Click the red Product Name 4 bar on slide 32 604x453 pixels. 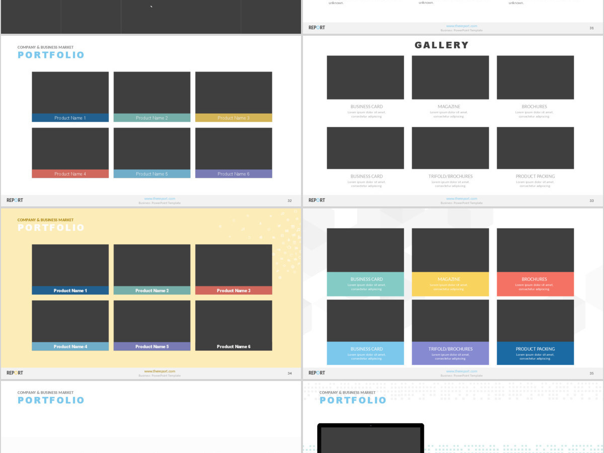pyautogui.click(x=70, y=174)
